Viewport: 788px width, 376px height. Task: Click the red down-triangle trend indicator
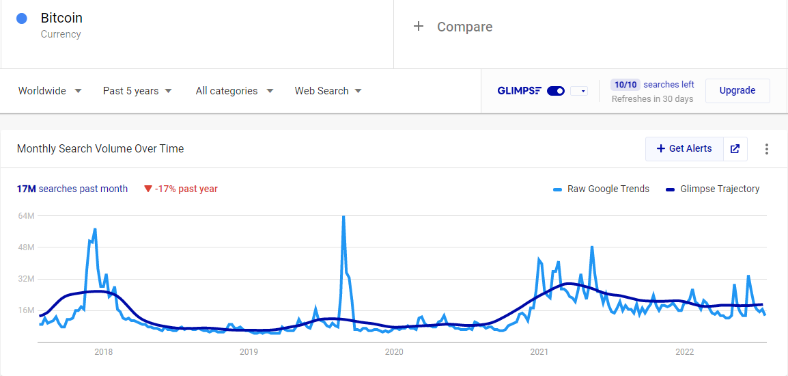click(x=147, y=189)
